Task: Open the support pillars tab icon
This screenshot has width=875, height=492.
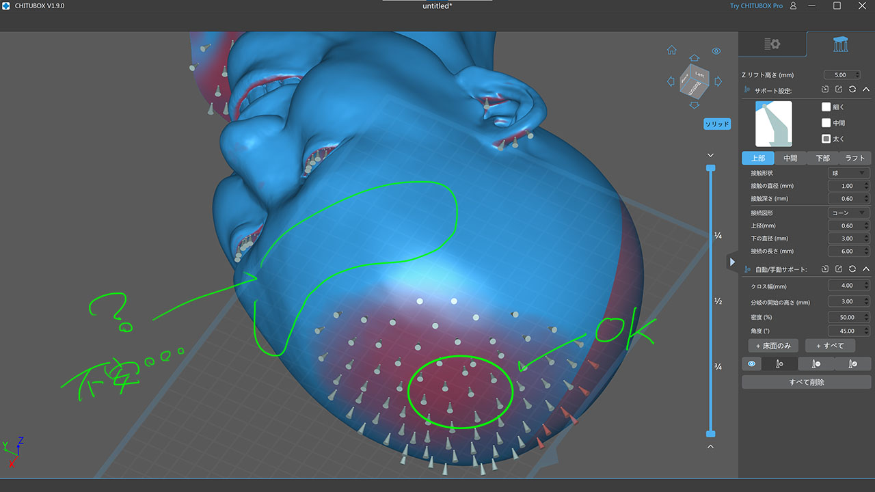Action: [841, 44]
